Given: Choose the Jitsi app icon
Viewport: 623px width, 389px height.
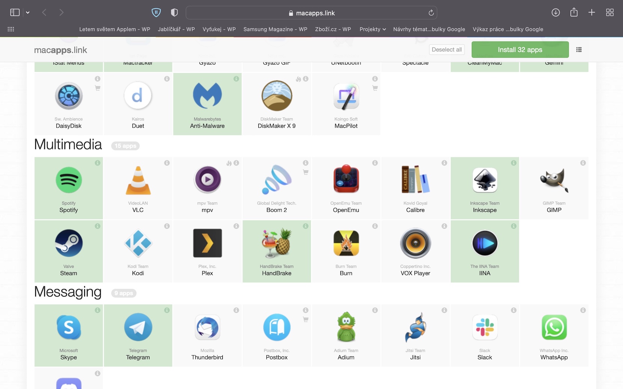Looking at the screenshot, I should click(x=416, y=327).
